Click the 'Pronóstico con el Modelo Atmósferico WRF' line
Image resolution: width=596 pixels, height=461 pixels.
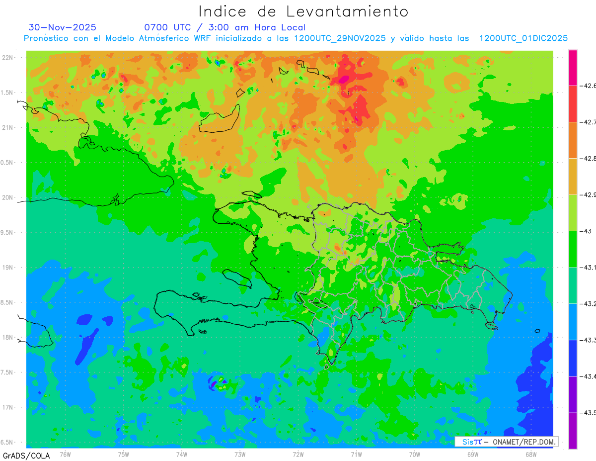[296, 38]
